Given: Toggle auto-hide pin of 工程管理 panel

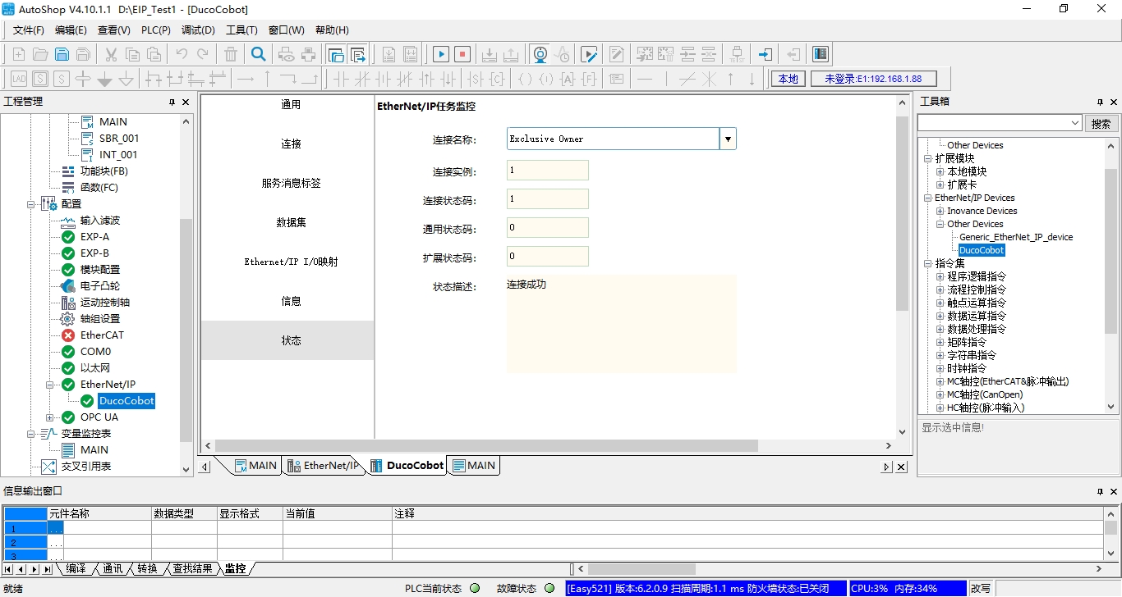Looking at the screenshot, I should click(x=172, y=103).
